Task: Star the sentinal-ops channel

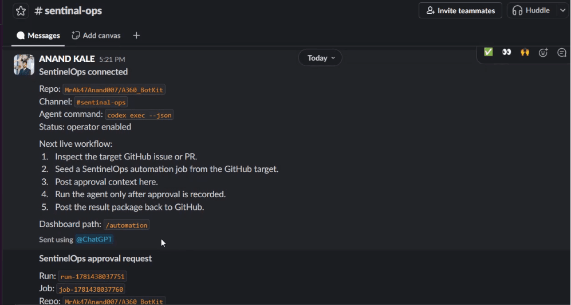Action: pos(21,11)
